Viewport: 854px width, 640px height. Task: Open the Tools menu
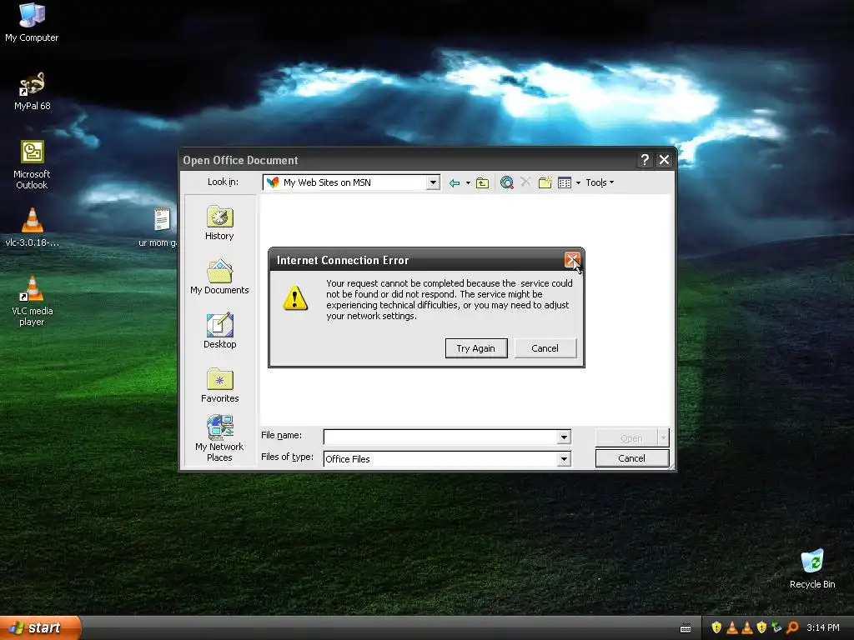(x=600, y=182)
